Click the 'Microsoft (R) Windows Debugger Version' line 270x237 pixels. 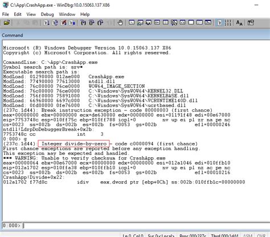click(87, 48)
